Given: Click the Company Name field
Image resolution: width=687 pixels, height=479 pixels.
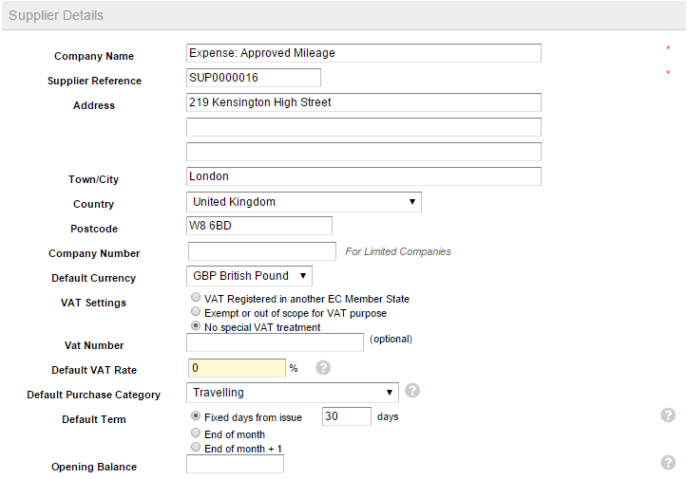Looking at the screenshot, I should [364, 53].
